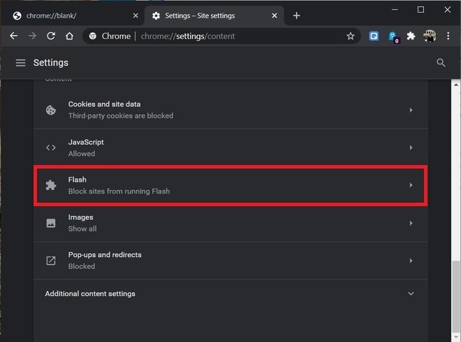Close the chrome://blank/ tab

(136, 15)
